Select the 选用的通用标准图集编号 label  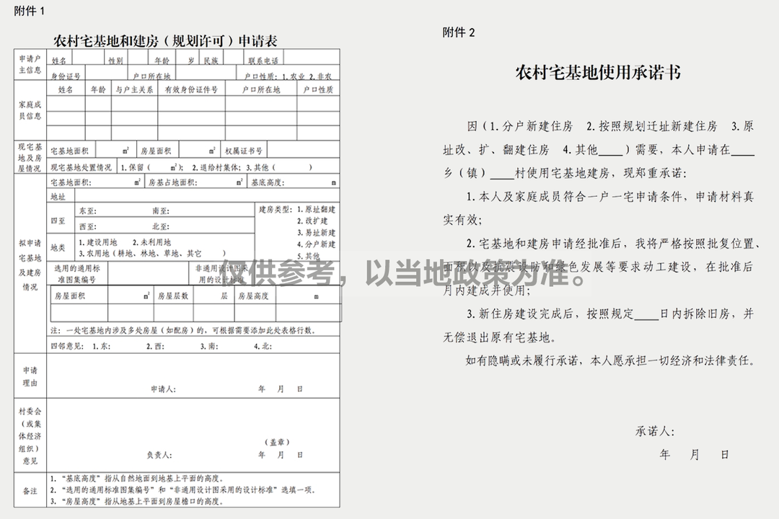click(77, 274)
